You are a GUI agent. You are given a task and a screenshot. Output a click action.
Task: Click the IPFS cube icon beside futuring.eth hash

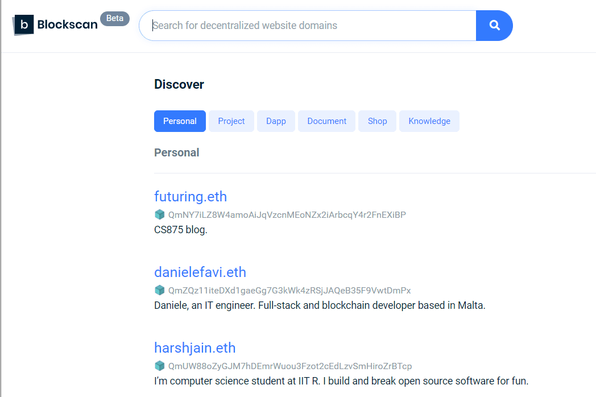(160, 214)
